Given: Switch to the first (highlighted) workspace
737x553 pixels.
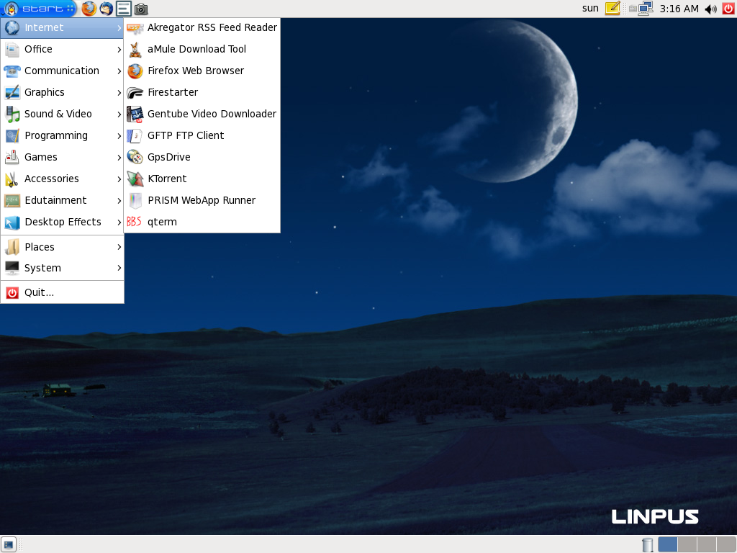Looking at the screenshot, I should point(667,544).
